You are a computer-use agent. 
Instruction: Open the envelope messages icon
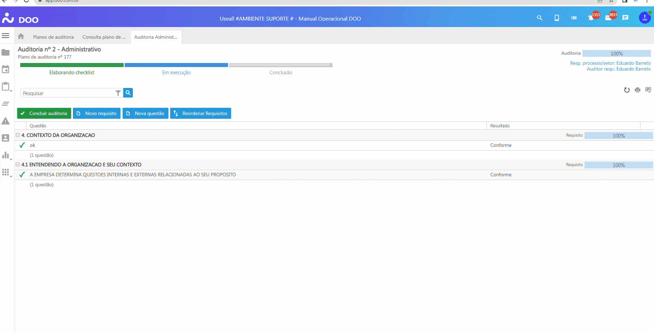608,18
